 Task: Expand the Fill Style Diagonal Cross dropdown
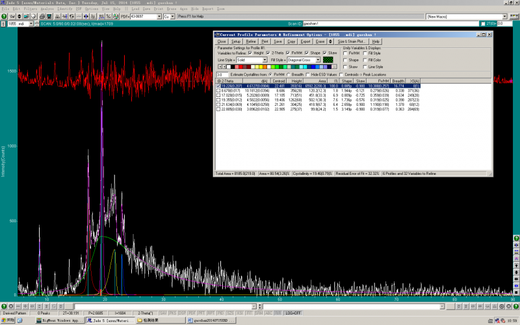coord(318,60)
